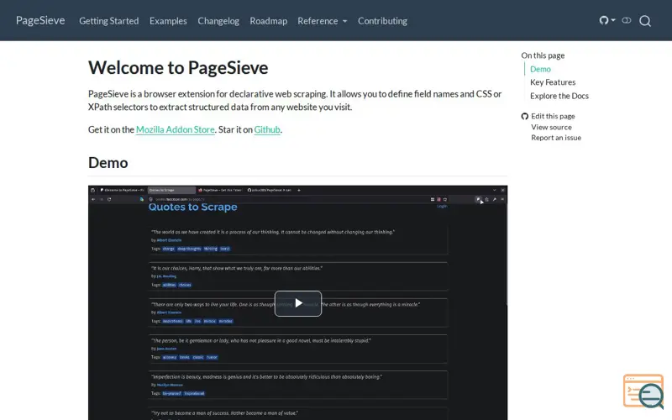
Task: Open the search icon in the navbar
Action: click(645, 20)
